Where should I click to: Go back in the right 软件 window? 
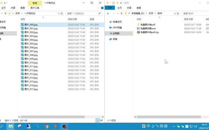108,14
